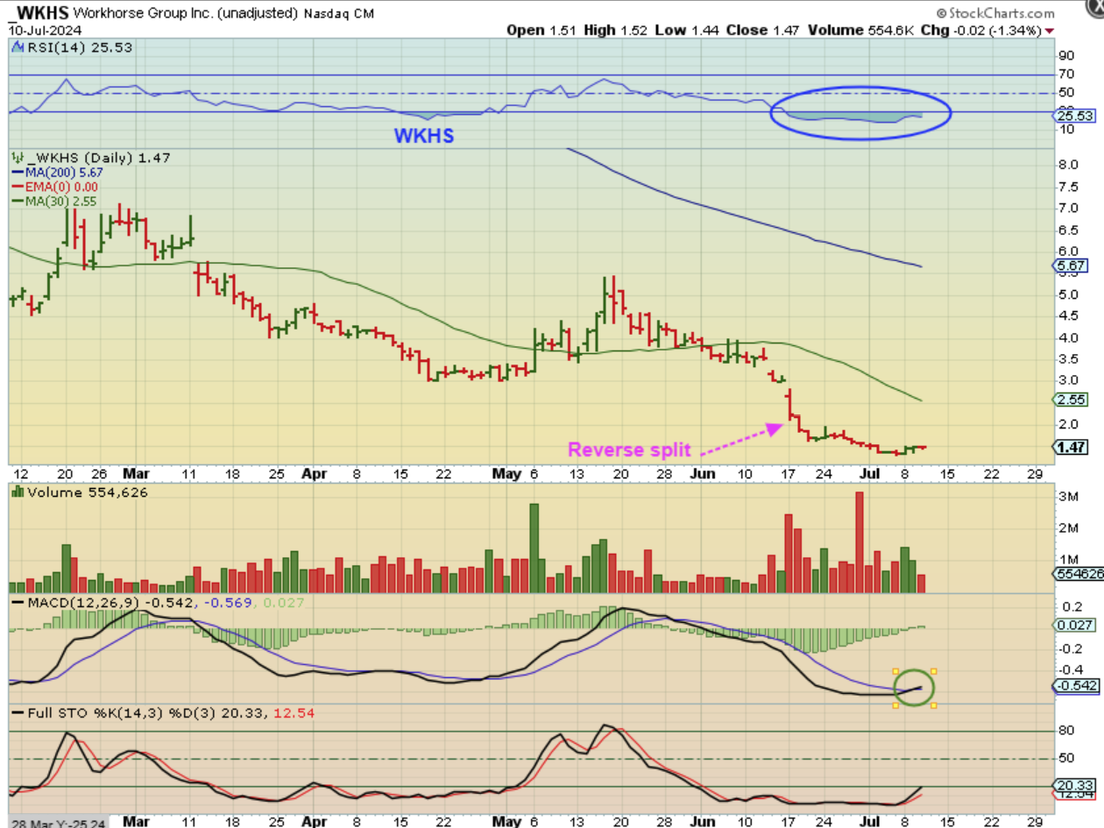Click the _WKHS (Daily) 1.47 legend label
The image size is (1104, 828).
pos(97,158)
